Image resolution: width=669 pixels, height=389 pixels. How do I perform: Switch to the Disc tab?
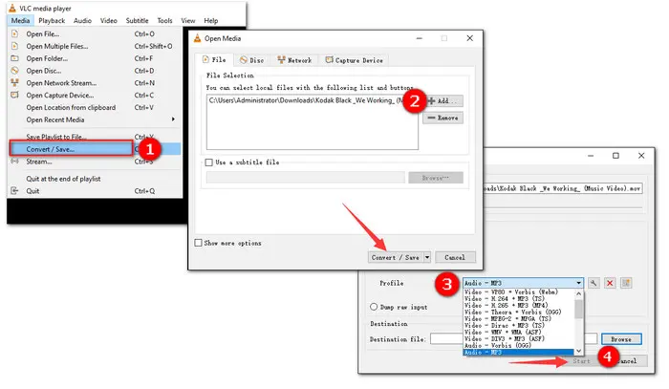251,60
